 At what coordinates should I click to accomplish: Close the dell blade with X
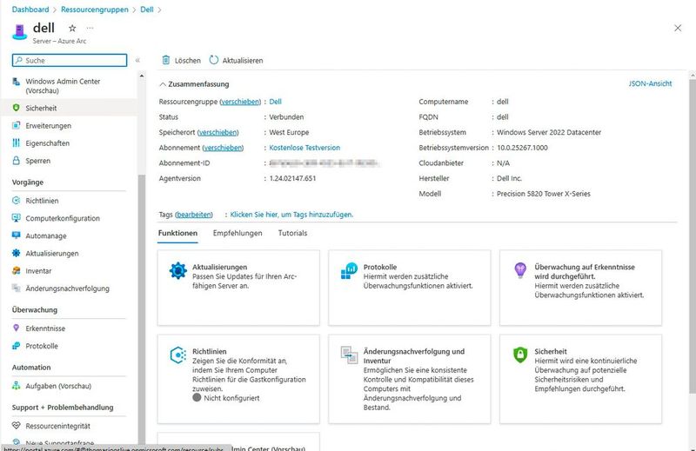click(x=678, y=28)
